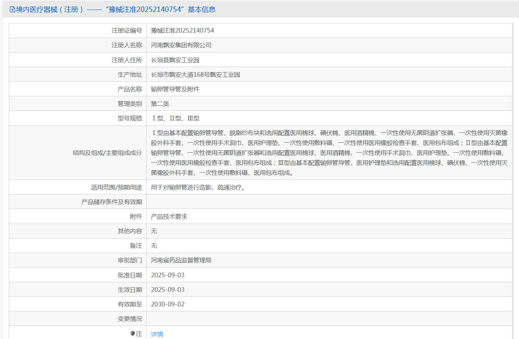519x339 pixels.
Task: Click the 注册证编号 label cell
Action: point(78,31)
